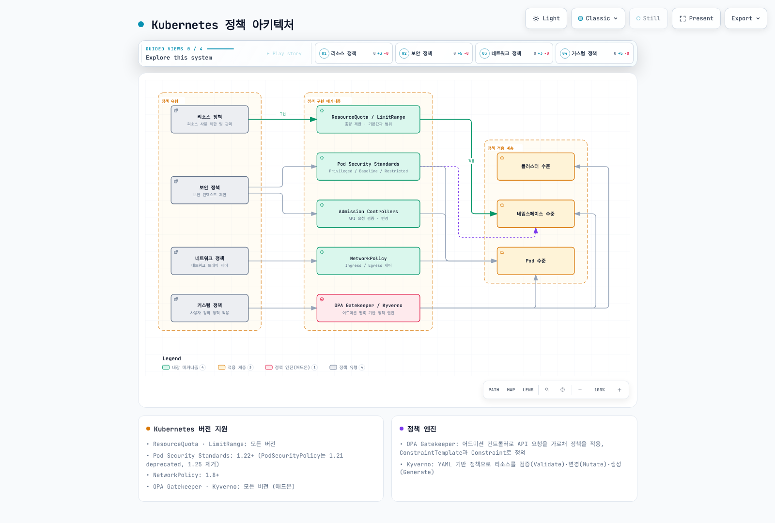This screenshot has height=523, width=775.
Task: Toggle the 내장 메커니즘 legend filter
Action: click(184, 368)
